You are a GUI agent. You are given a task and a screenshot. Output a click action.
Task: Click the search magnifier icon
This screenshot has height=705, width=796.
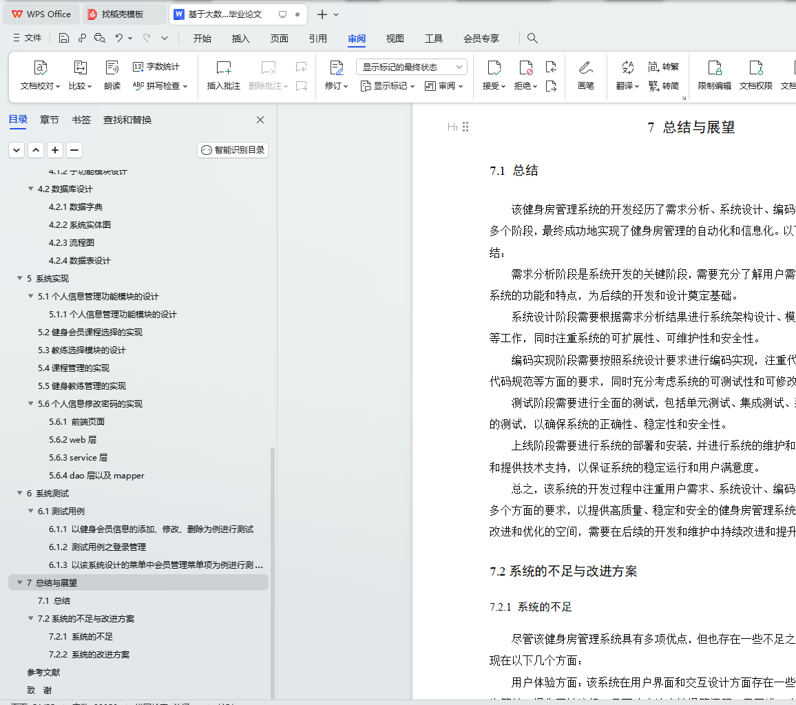tap(532, 38)
